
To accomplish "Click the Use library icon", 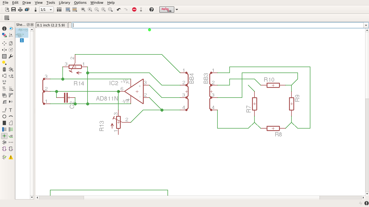I will coord(59,9).
